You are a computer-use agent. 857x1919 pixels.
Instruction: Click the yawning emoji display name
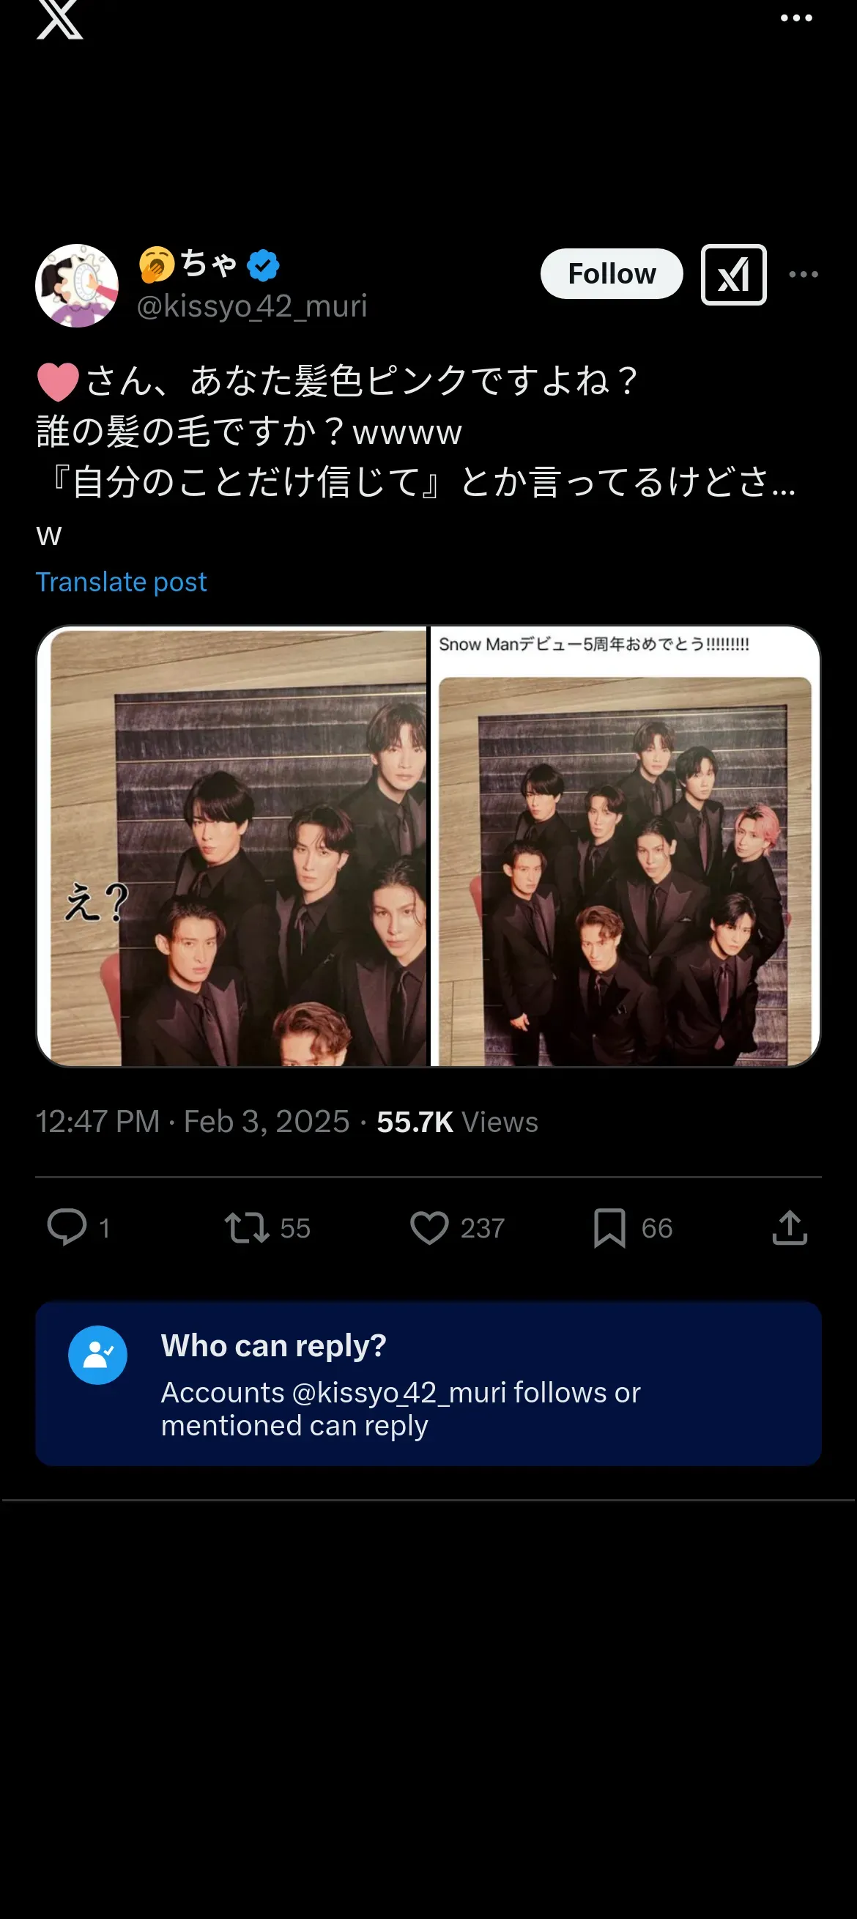pyautogui.click(x=188, y=265)
